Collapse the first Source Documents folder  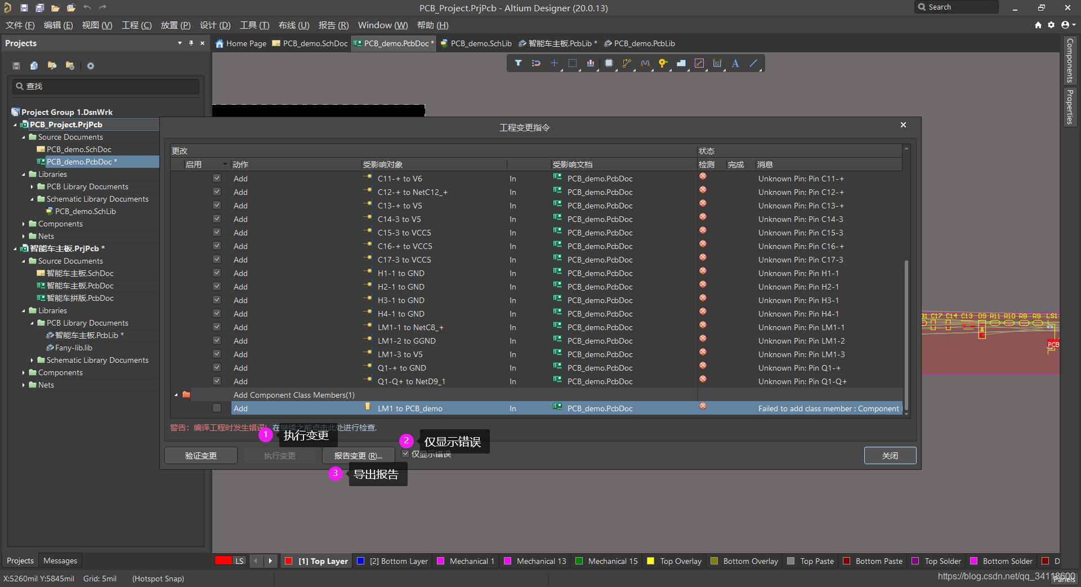(x=24, y=137)
